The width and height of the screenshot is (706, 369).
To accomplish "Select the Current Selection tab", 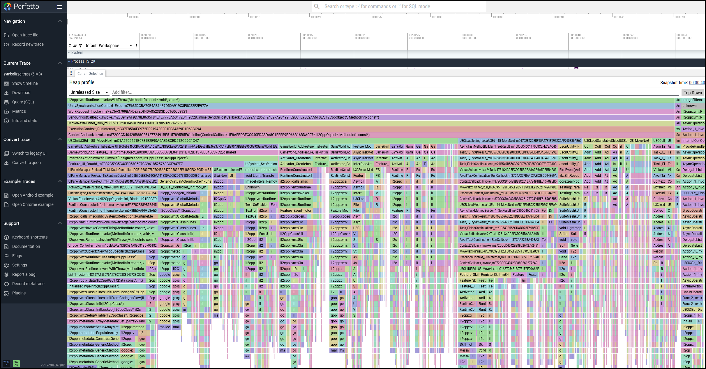I will point(90,74).
